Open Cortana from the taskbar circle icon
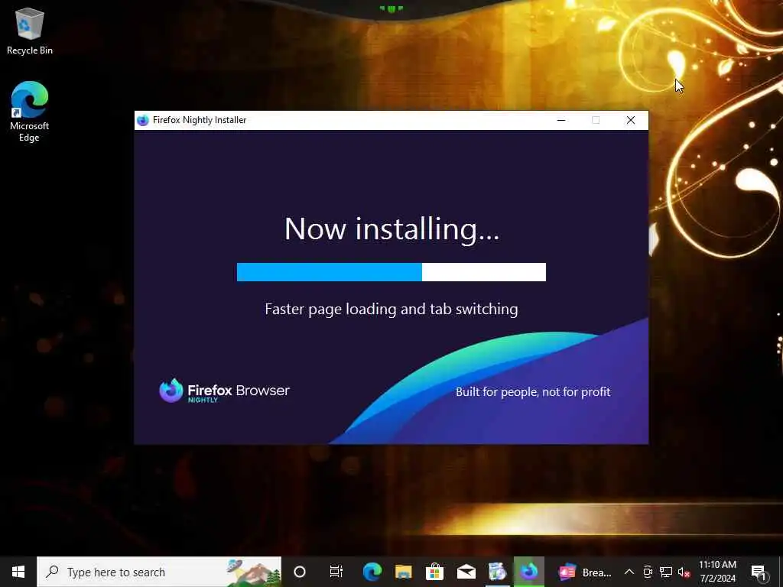783x587 pixels. pyautogui.click(x=300, y=572)
